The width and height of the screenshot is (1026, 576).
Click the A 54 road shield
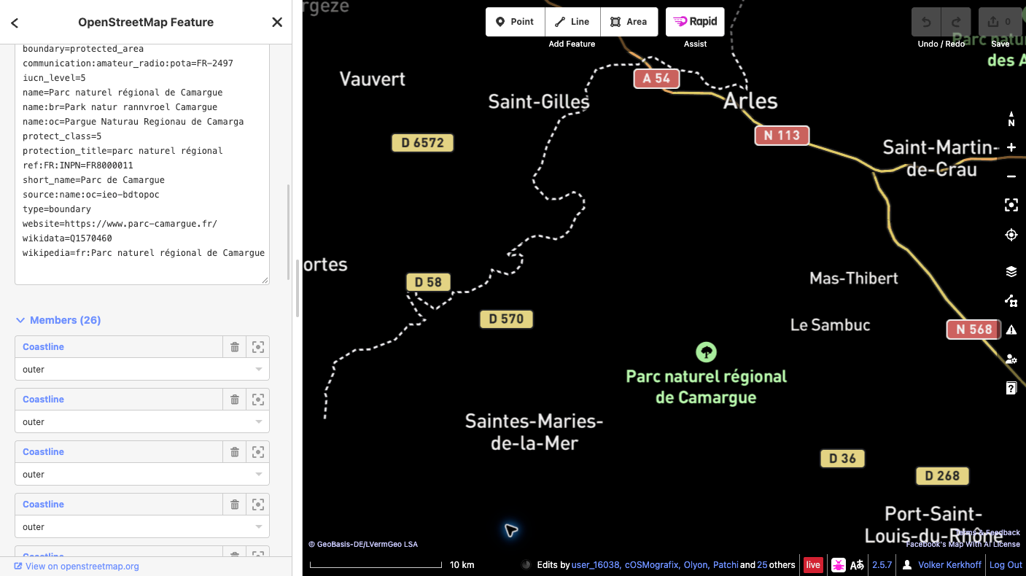pos(656,78)
